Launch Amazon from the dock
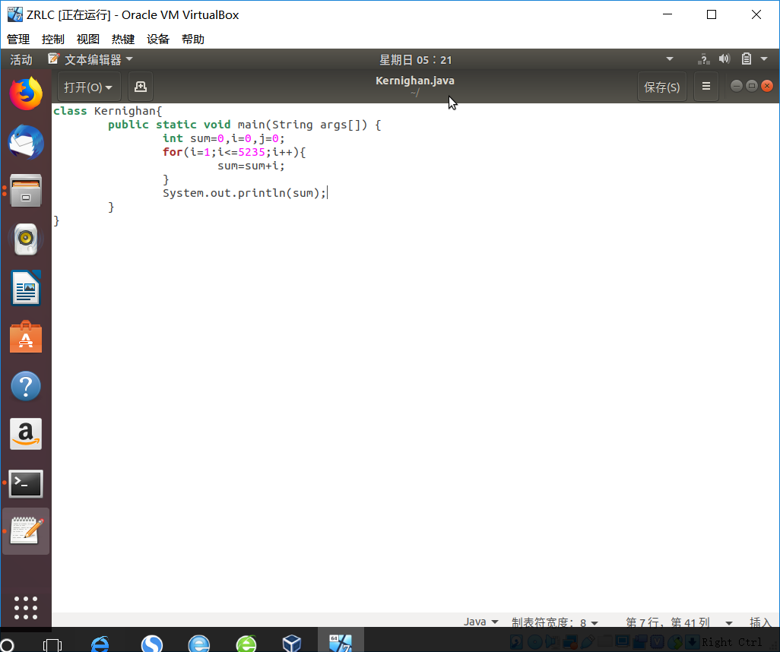This screenshot has height=652, width=780. (x=26, y=434)
